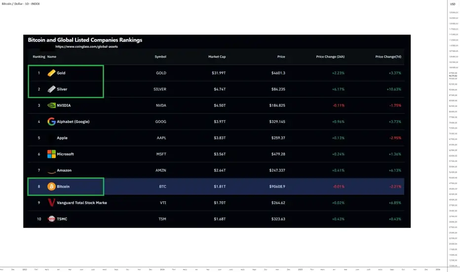Click the orange Bitcoin logo

[51, 186]
